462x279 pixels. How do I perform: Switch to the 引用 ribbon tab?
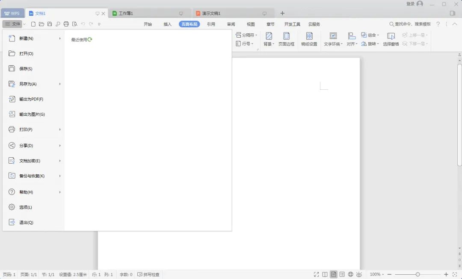[211, 24]
